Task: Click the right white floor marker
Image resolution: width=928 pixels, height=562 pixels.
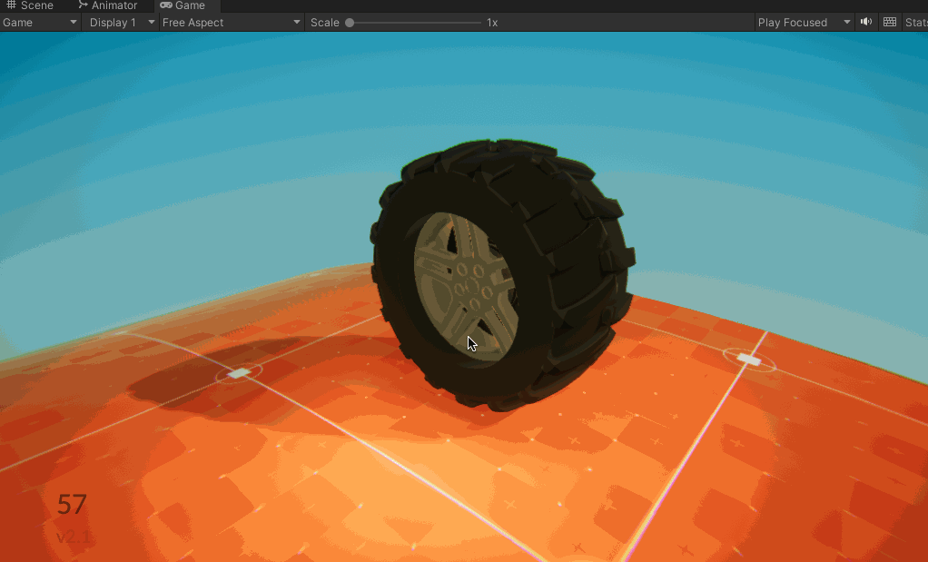Action: (x=749, y=360)
